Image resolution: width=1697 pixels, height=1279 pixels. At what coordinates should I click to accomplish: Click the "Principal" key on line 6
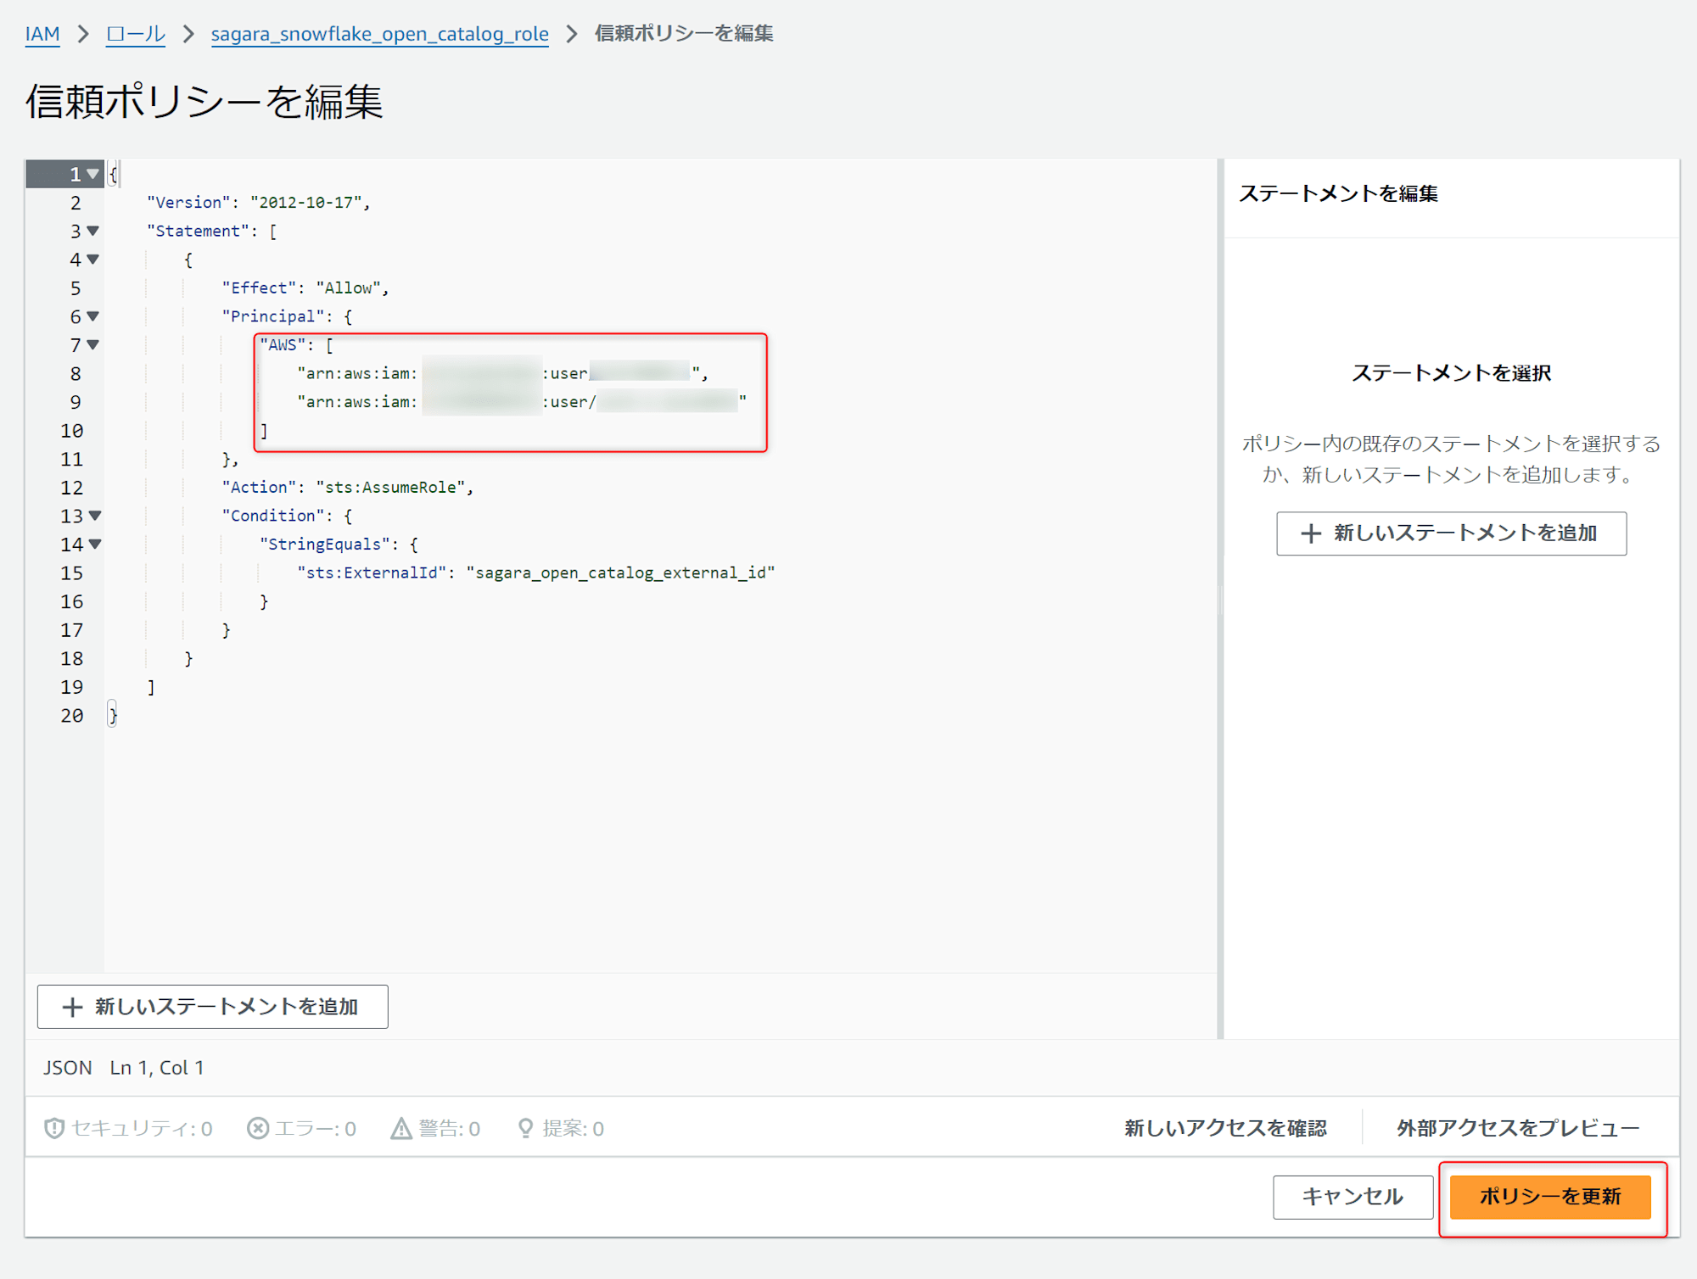click(x=272, y=316)
